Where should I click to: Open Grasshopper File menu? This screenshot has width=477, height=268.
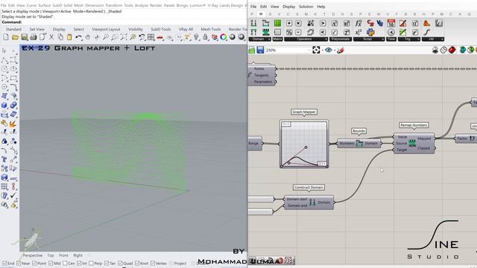tap(253, 7)
